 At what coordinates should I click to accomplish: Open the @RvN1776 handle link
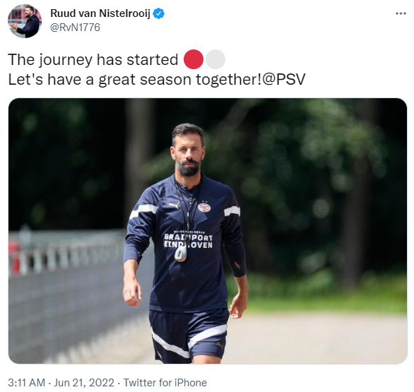click(x=76, y=28)
